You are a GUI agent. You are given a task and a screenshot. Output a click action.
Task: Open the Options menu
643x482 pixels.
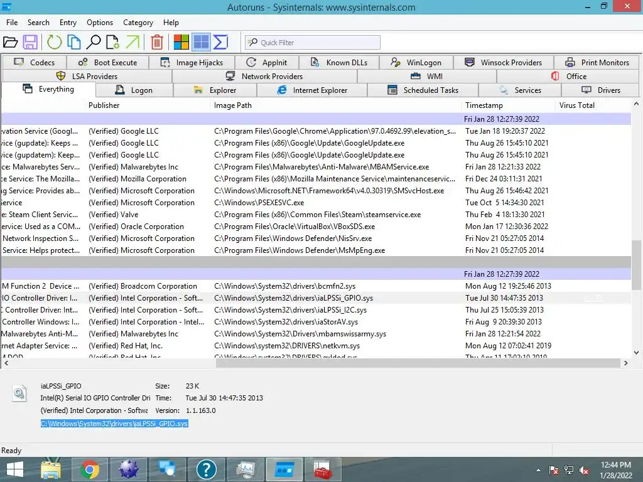(x=100, y=23)
